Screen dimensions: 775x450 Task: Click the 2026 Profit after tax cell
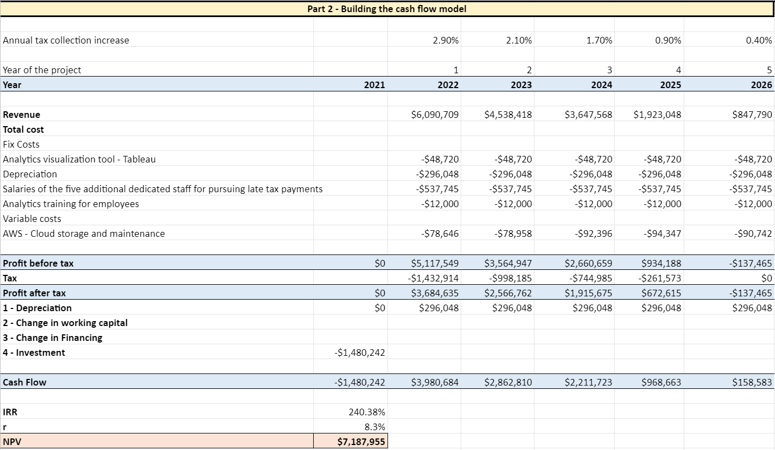tap(751, 293)
